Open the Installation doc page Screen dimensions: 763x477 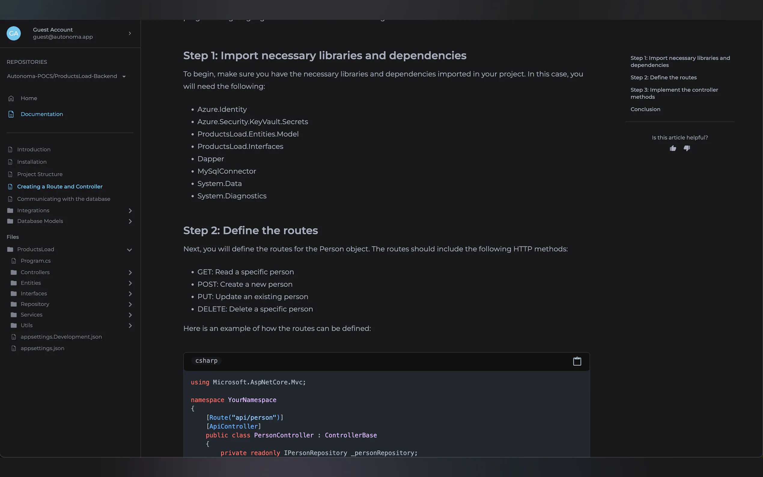(x=32, y=162)
